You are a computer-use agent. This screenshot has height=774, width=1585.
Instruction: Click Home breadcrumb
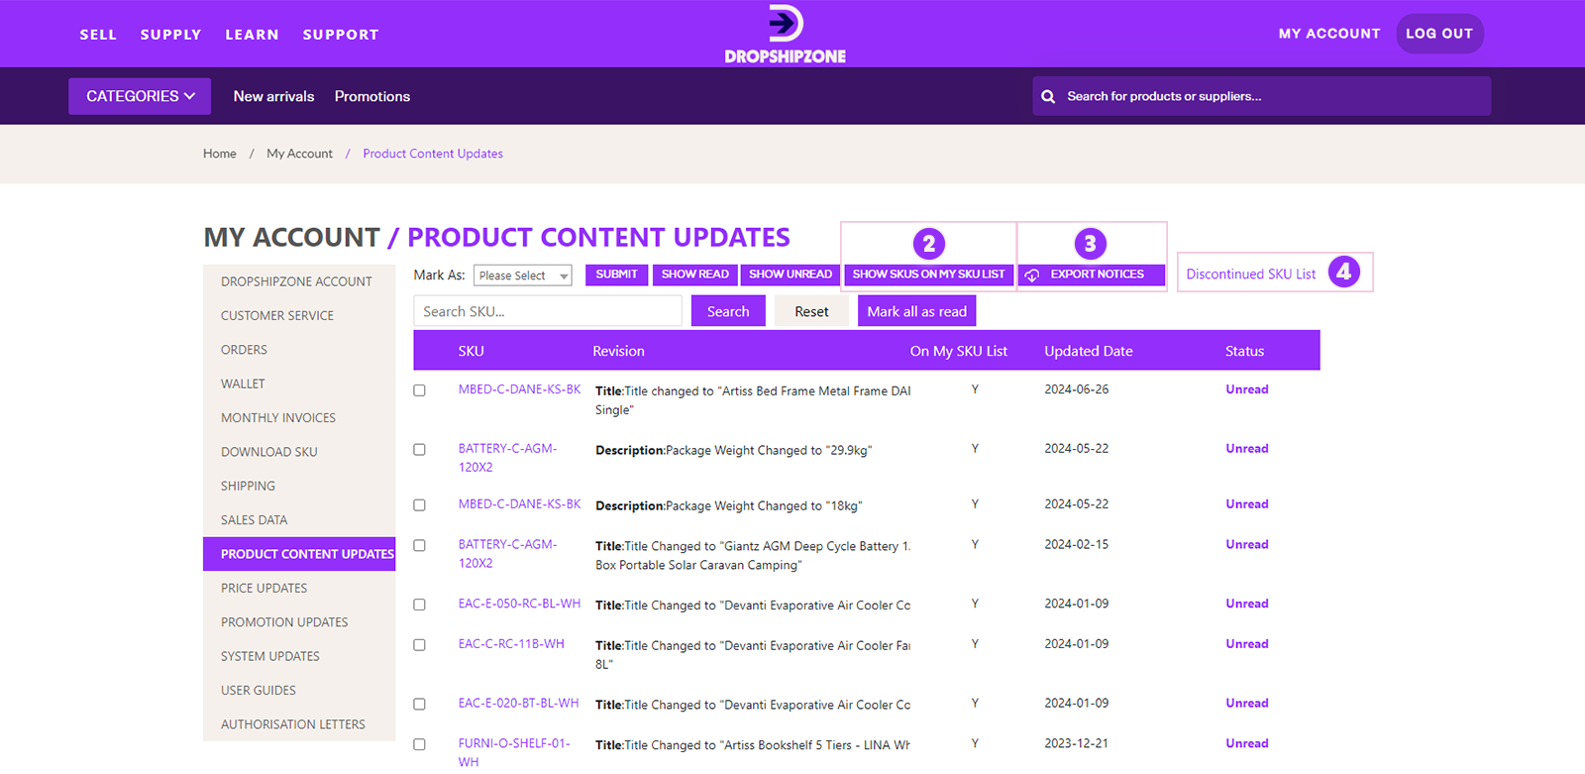tap(220, 154)
